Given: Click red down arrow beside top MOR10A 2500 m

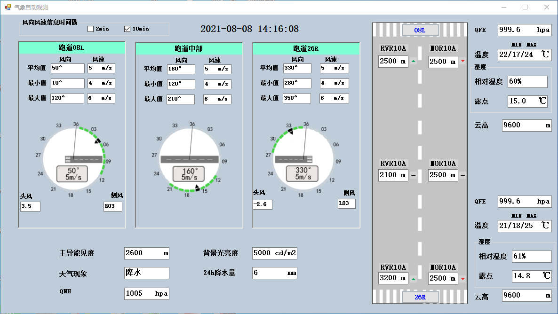Looking at the screenshot, I should [462, 61].
